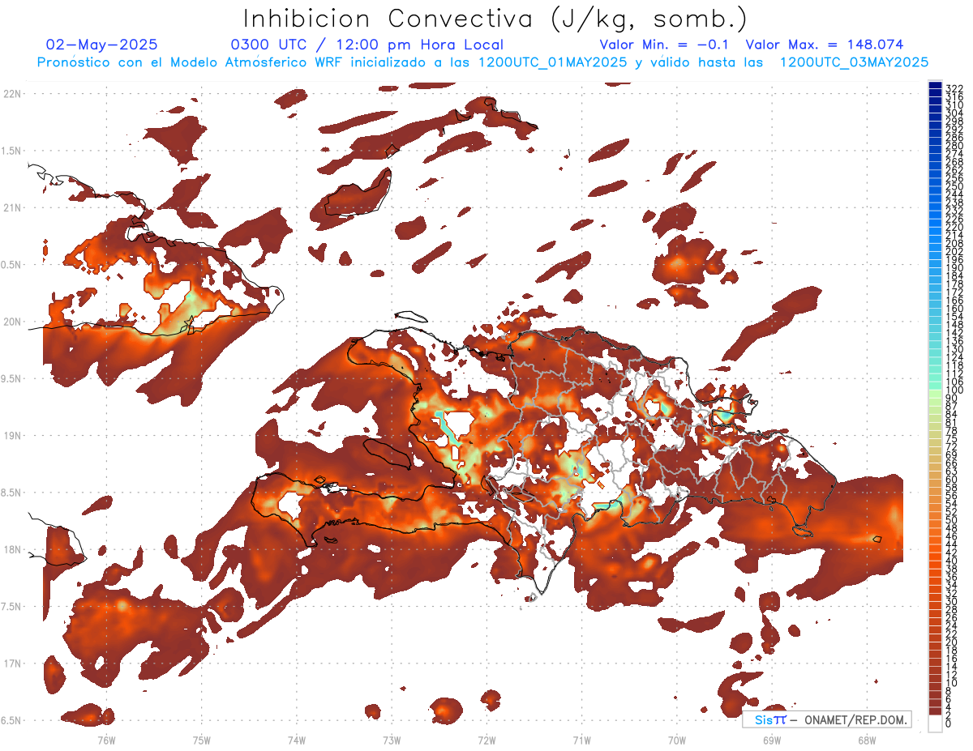Viewport: 973px width, 751px height.
Task: Click the '8.5N' latitude axis label
Action: point(12,493)
